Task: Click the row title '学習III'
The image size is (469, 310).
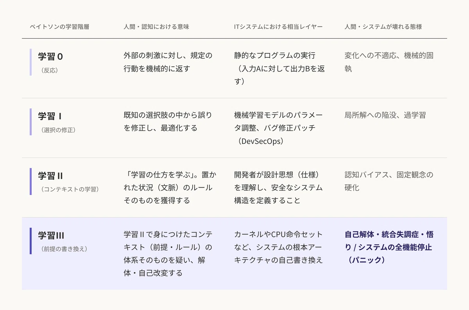Action: (x=51, y=236)
